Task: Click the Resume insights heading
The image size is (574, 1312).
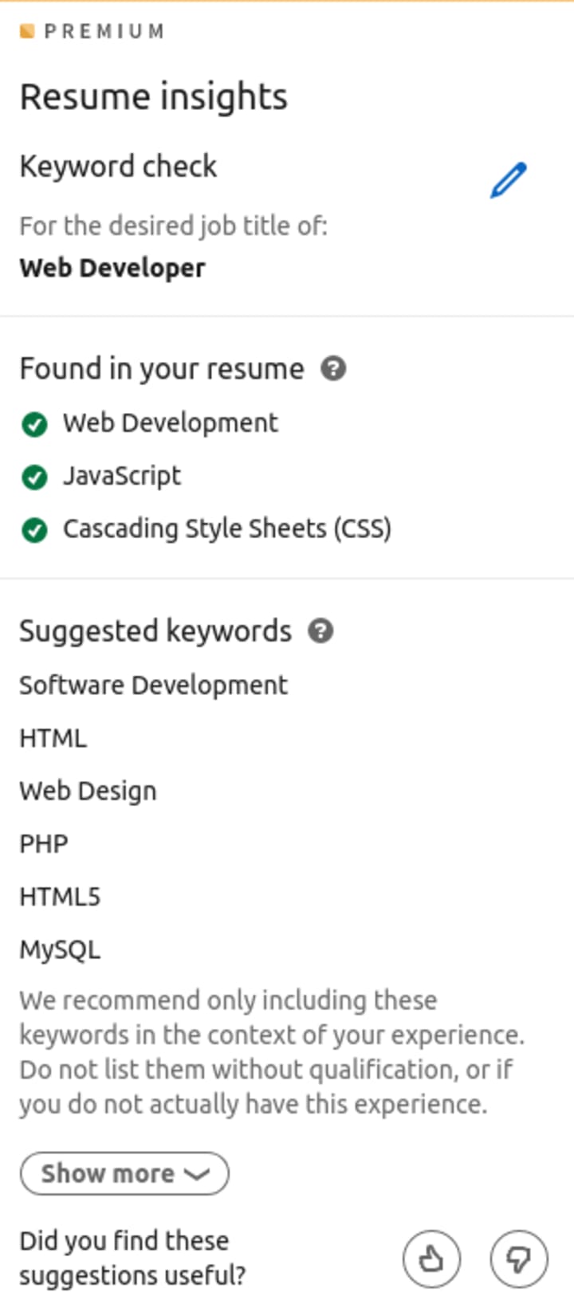Action: point(153,97)
